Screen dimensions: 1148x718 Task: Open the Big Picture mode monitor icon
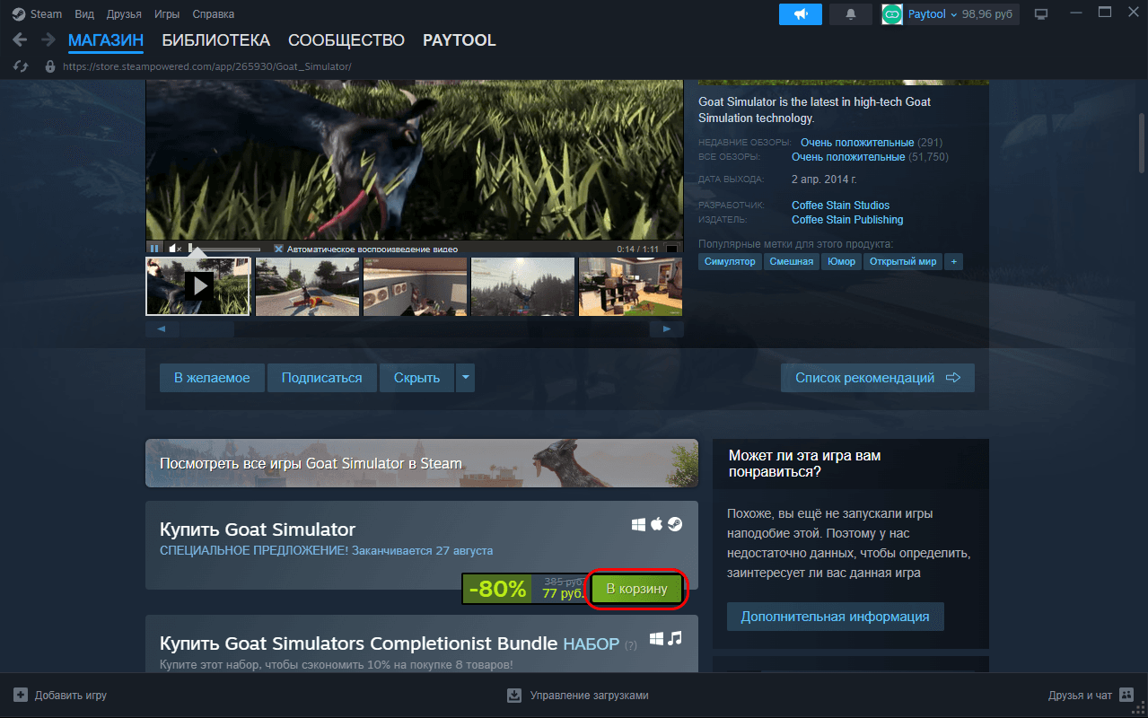[x=1041, y=13]
